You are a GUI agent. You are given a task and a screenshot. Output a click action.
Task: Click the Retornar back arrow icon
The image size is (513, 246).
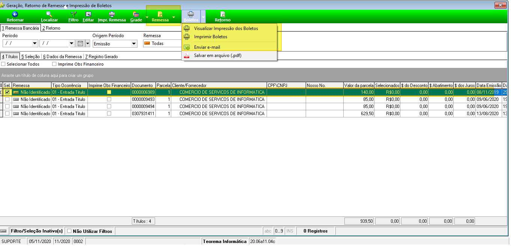(15, 14)
